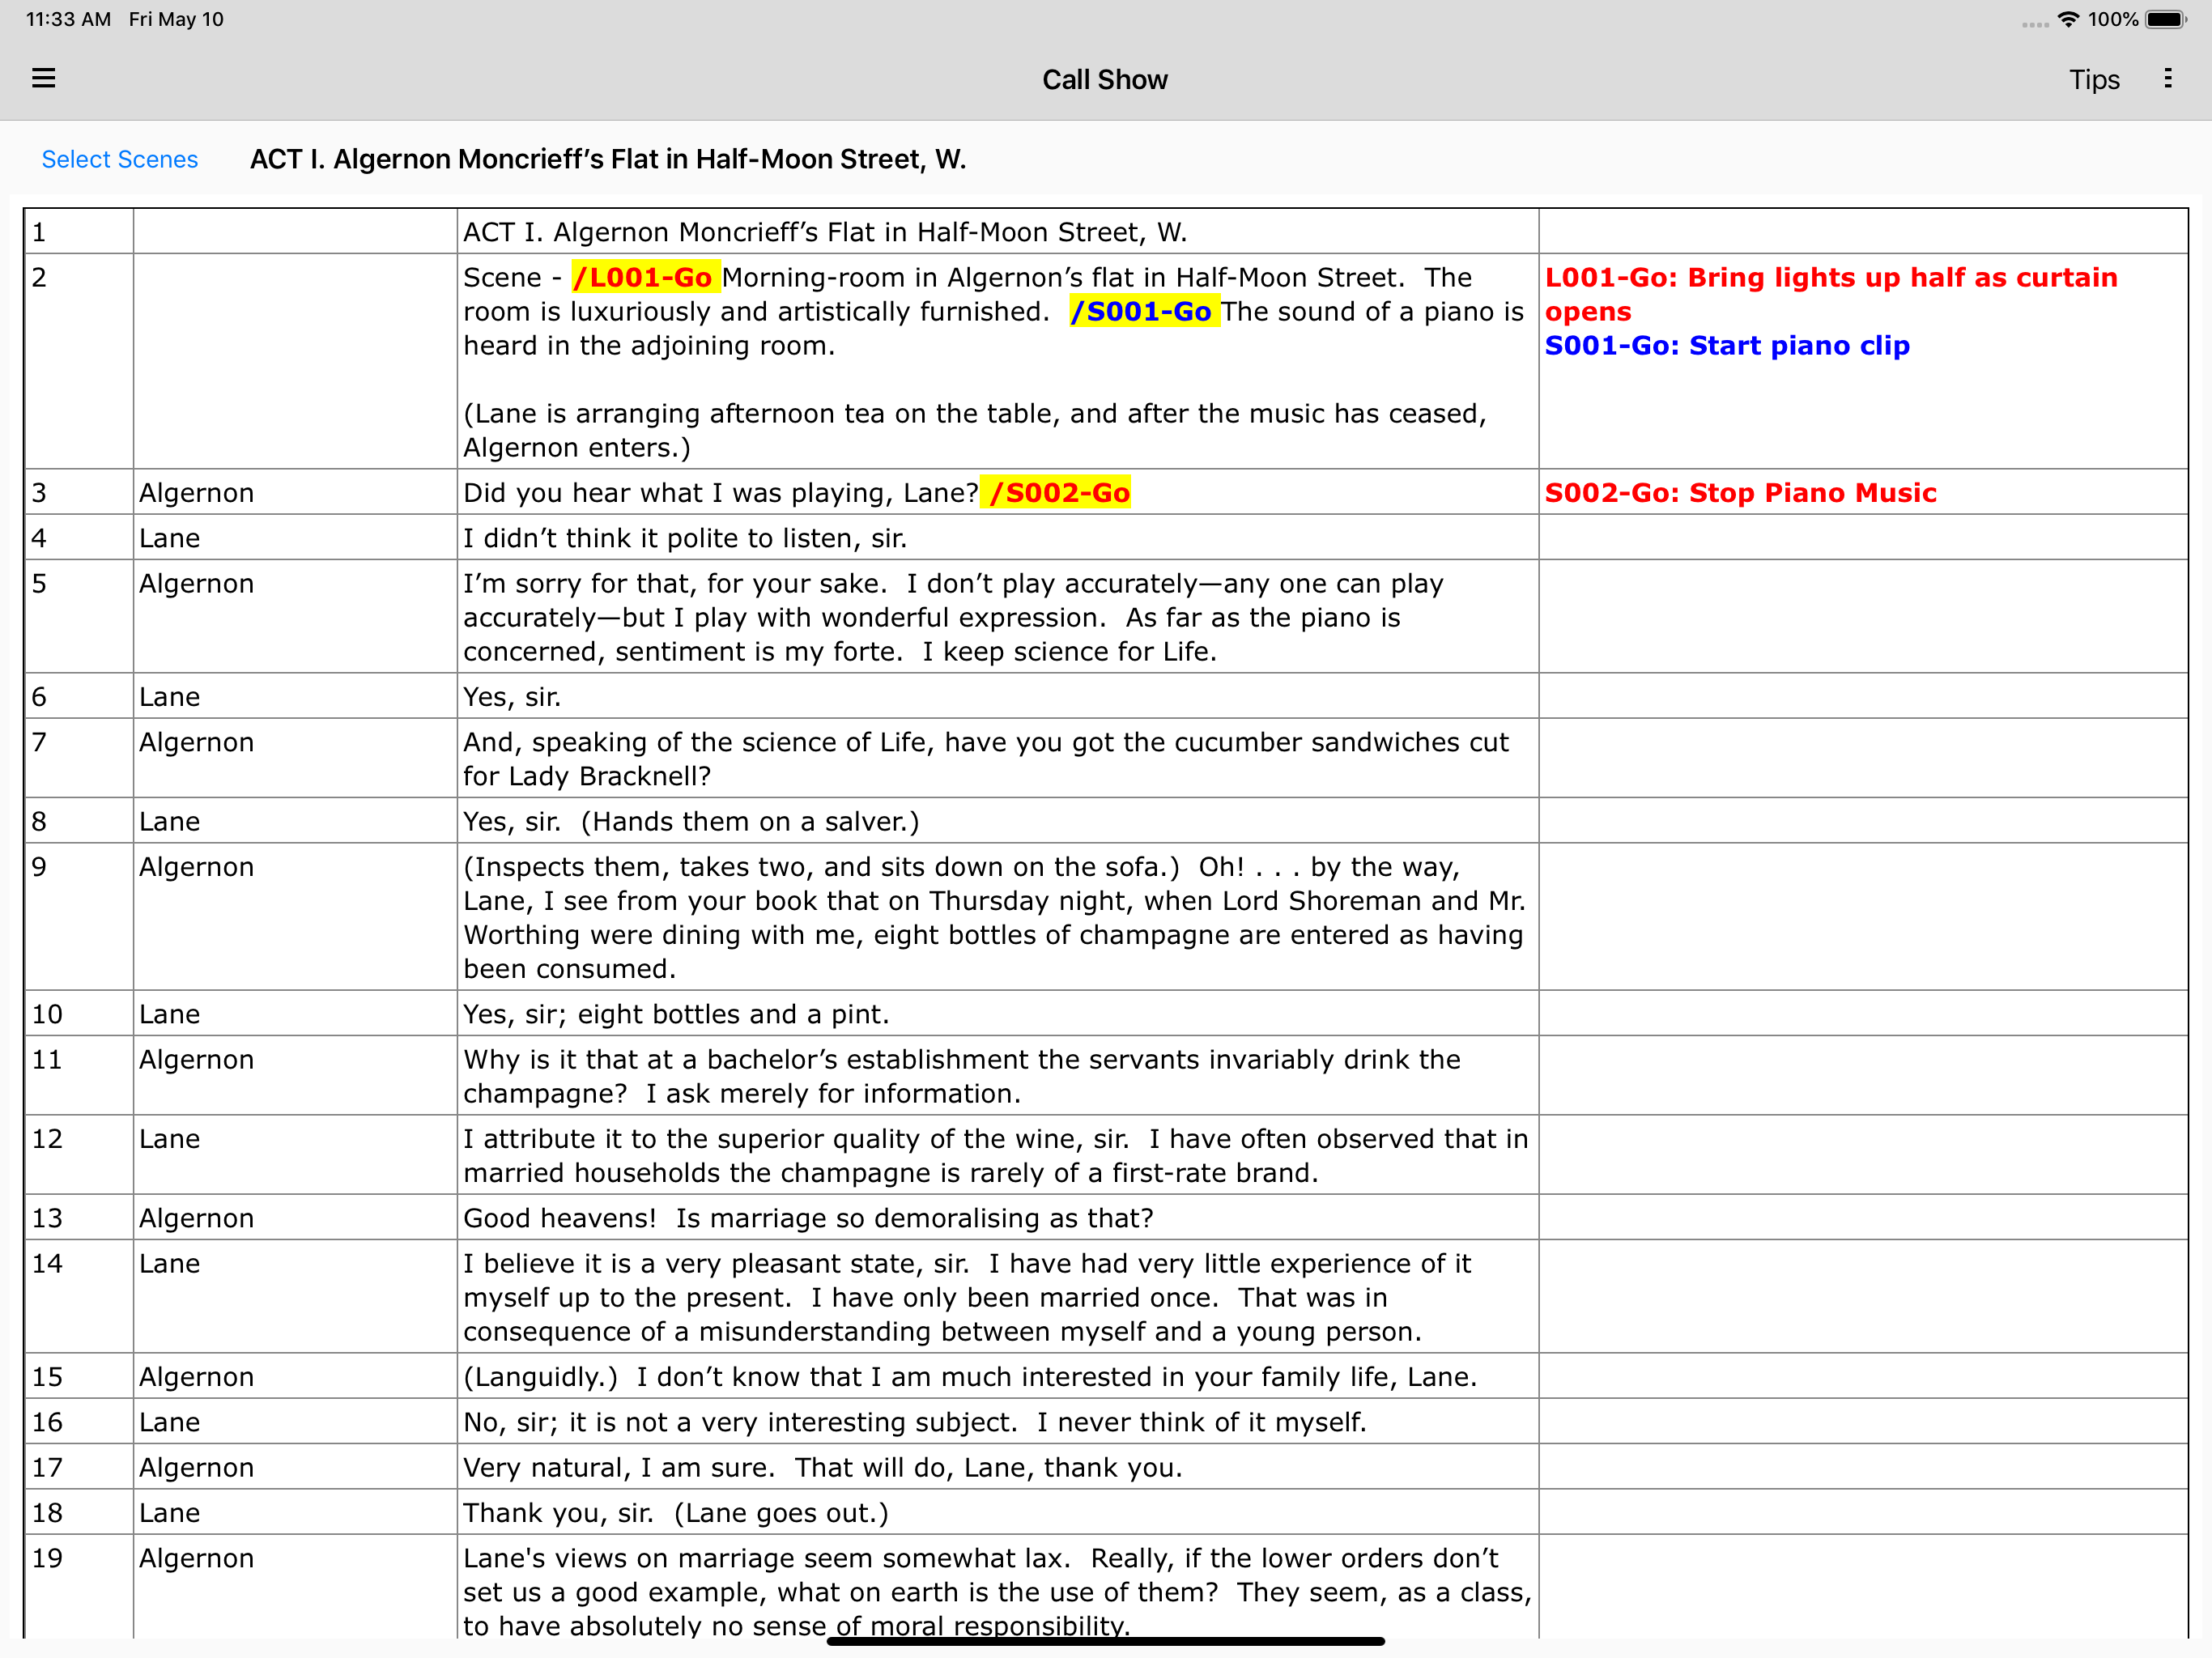The width and height of the screenshot is (2212, 1658).
Task: Tap the /S002-Go highlighted cue
Action: click(x=1056, y=492)
